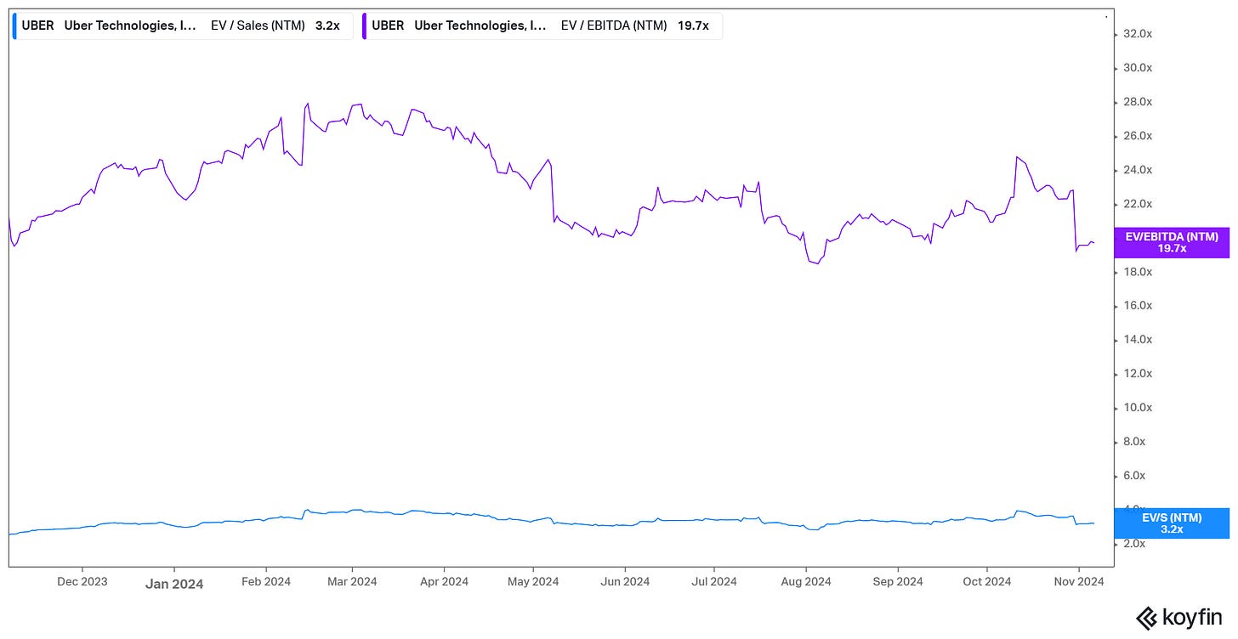The image size is (1238, 639).
Task: Click the 19.7x value in the EV/EBITDA legend
Action: (694, 25)
